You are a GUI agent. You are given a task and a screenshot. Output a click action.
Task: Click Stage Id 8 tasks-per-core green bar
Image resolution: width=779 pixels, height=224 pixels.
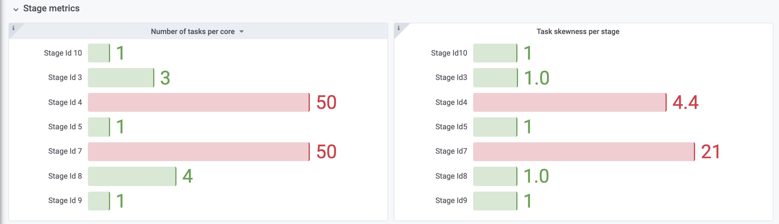tap(132, 176)
